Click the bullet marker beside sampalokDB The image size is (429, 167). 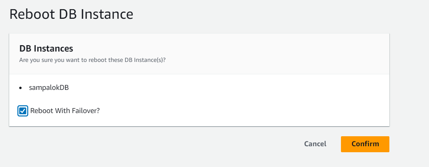(x=21, y=88)
